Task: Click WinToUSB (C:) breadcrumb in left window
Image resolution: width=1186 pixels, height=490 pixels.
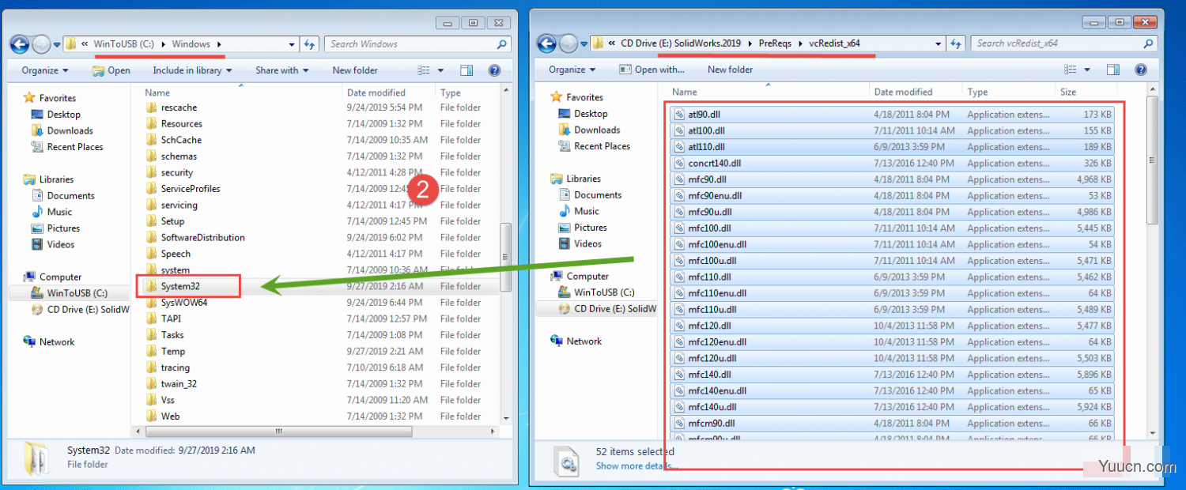Action: coord(124,44)
